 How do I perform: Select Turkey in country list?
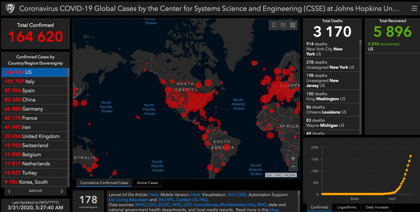[x=34, y=173]
